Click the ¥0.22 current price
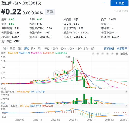The height and width of the screenshot is (123, 130). (11, 12)
